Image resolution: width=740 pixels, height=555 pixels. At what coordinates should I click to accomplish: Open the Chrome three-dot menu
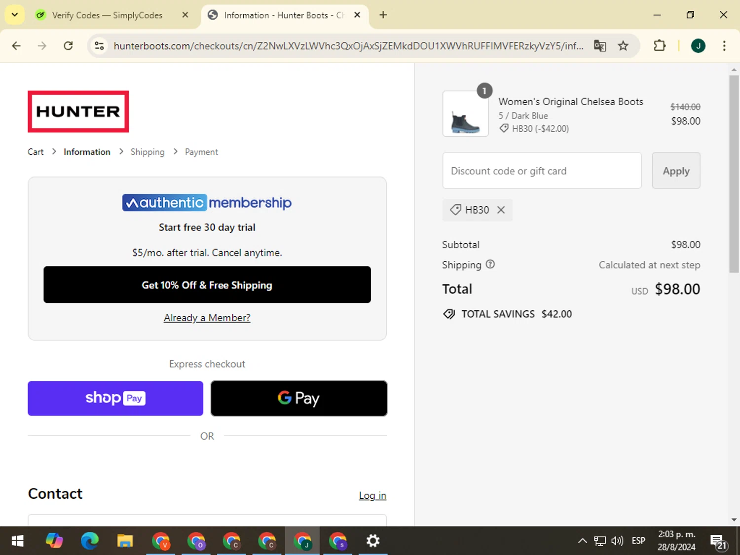[724, 46]
